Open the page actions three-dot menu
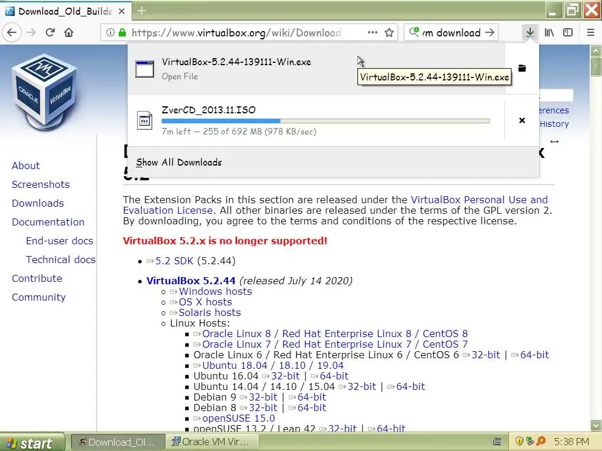 [372, 33]
